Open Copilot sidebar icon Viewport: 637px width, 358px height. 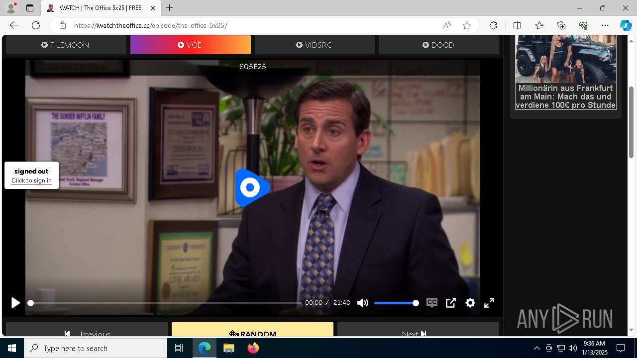point(626,25)
